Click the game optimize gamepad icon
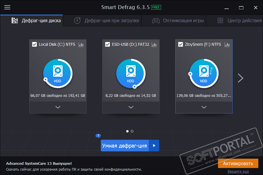 (156, 21)
